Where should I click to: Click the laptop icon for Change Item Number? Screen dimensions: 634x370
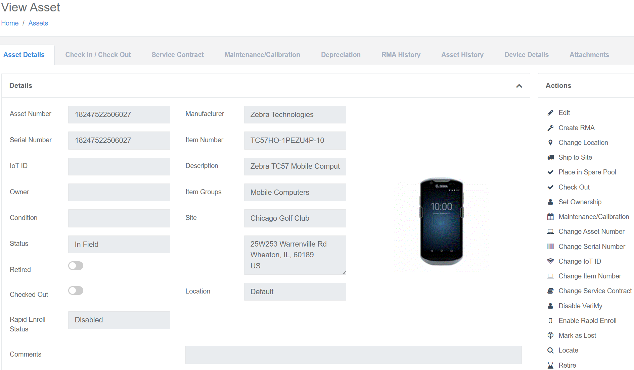click(550, 276)
